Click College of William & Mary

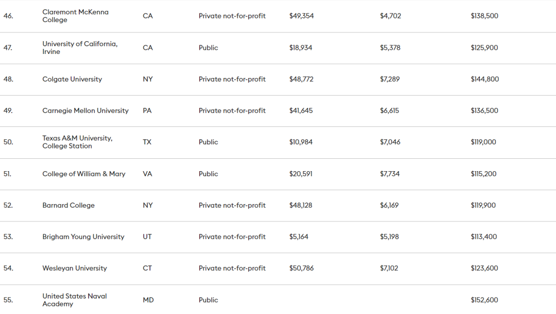84,174
